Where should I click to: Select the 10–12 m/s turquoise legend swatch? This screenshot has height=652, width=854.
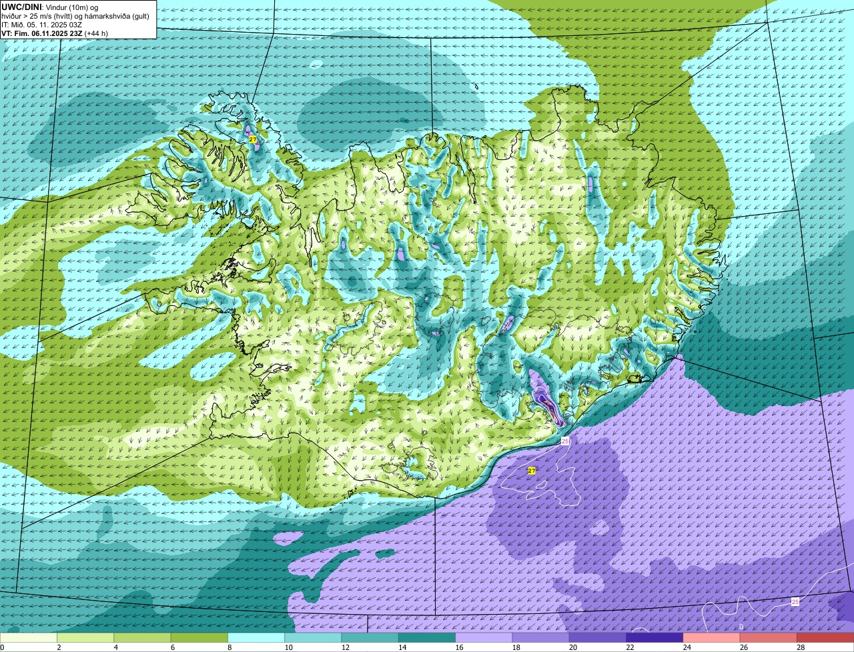click(x=313, y=638)
